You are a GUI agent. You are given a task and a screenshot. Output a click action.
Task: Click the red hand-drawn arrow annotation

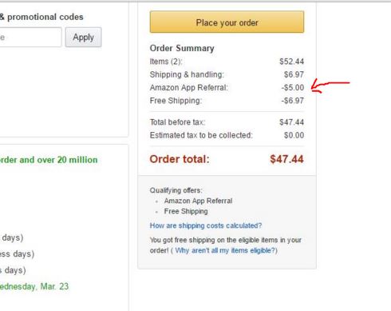330,86
